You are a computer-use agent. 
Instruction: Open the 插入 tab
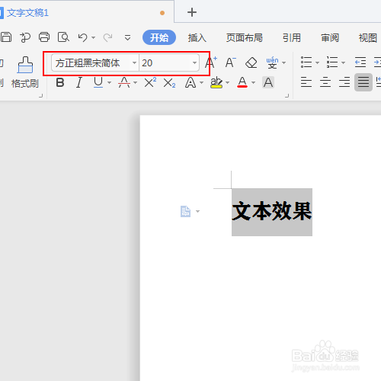coord(197,38)
